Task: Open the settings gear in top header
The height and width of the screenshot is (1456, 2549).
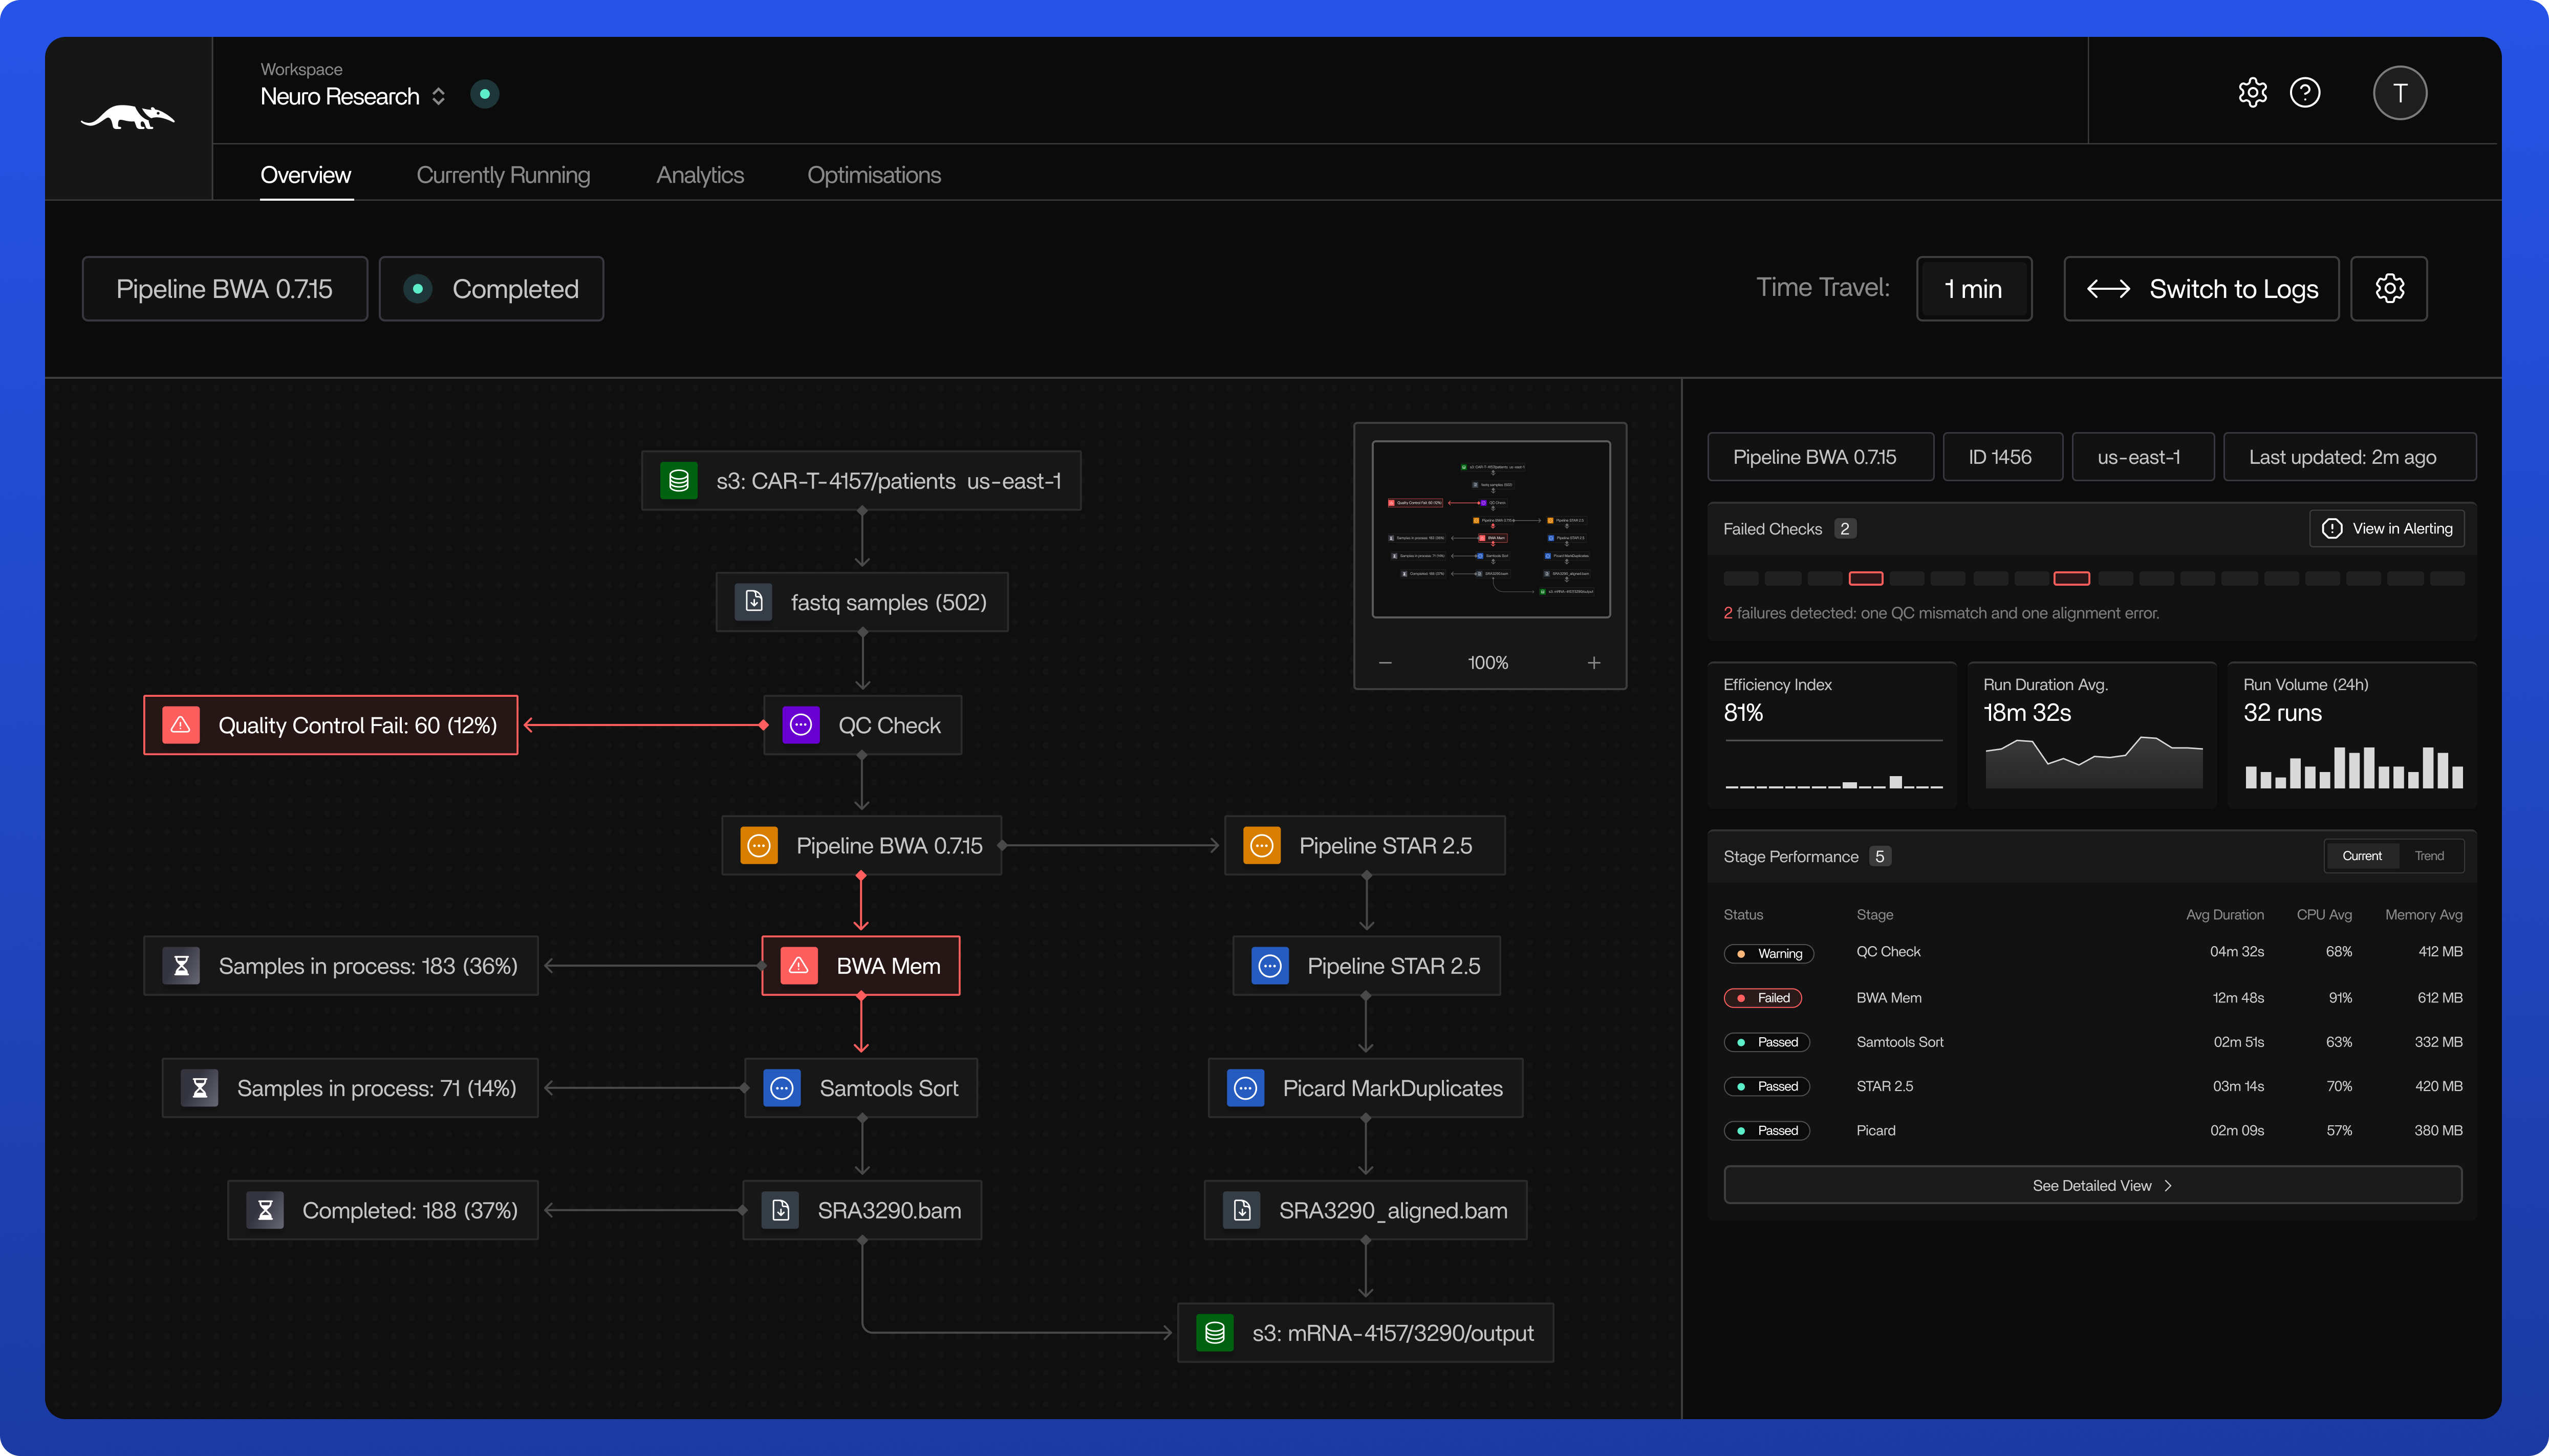Action: coord(2252,93)
